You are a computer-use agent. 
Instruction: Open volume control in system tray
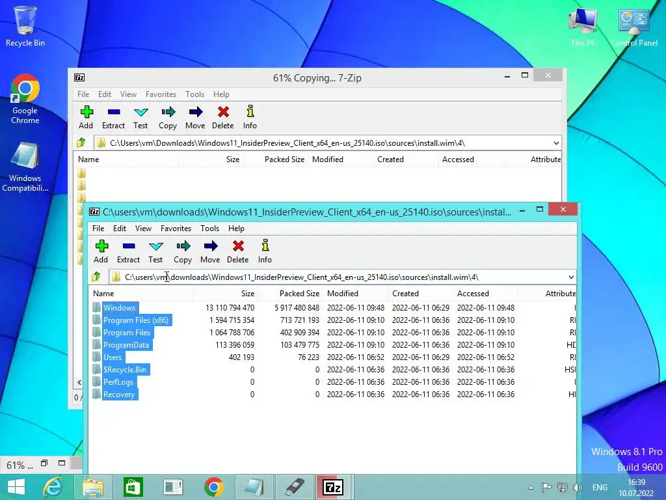[x=578, y=488]
